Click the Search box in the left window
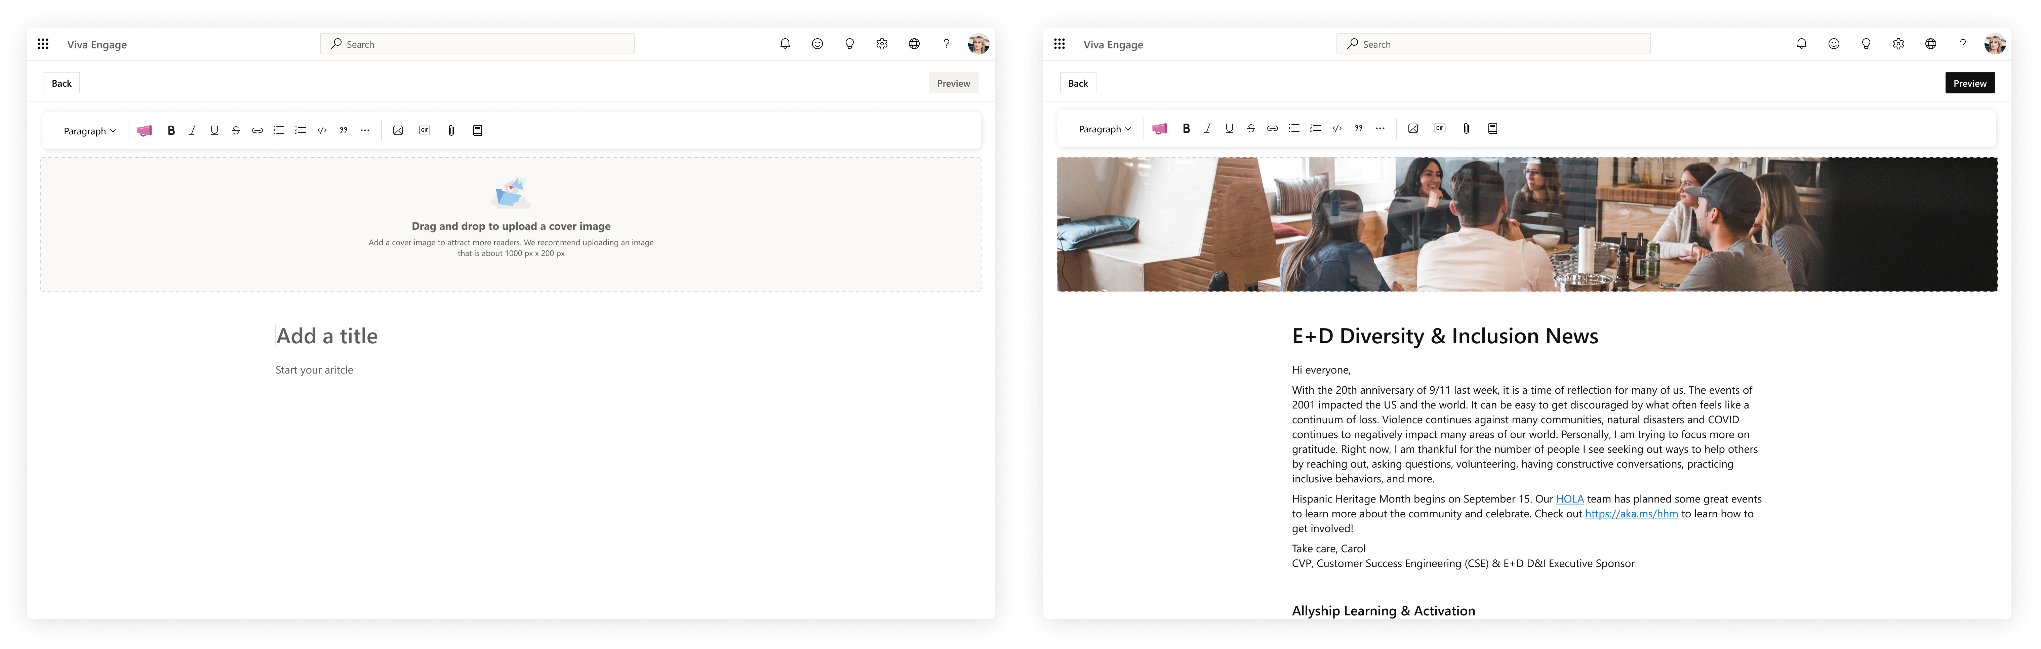The width and height of the screenshot is (2041, 649). pos(477,44)
